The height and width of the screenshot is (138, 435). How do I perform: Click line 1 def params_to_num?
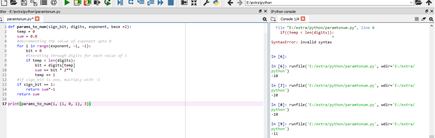point(70,27)
